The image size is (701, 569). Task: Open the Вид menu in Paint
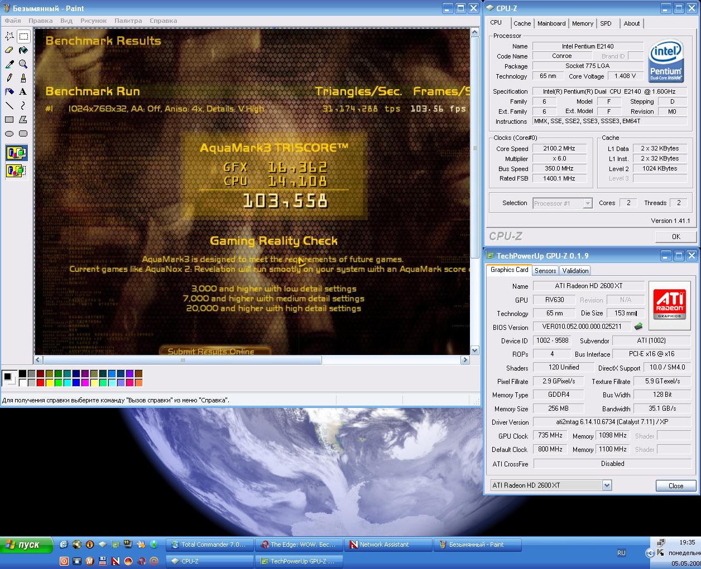pos(66,21)
